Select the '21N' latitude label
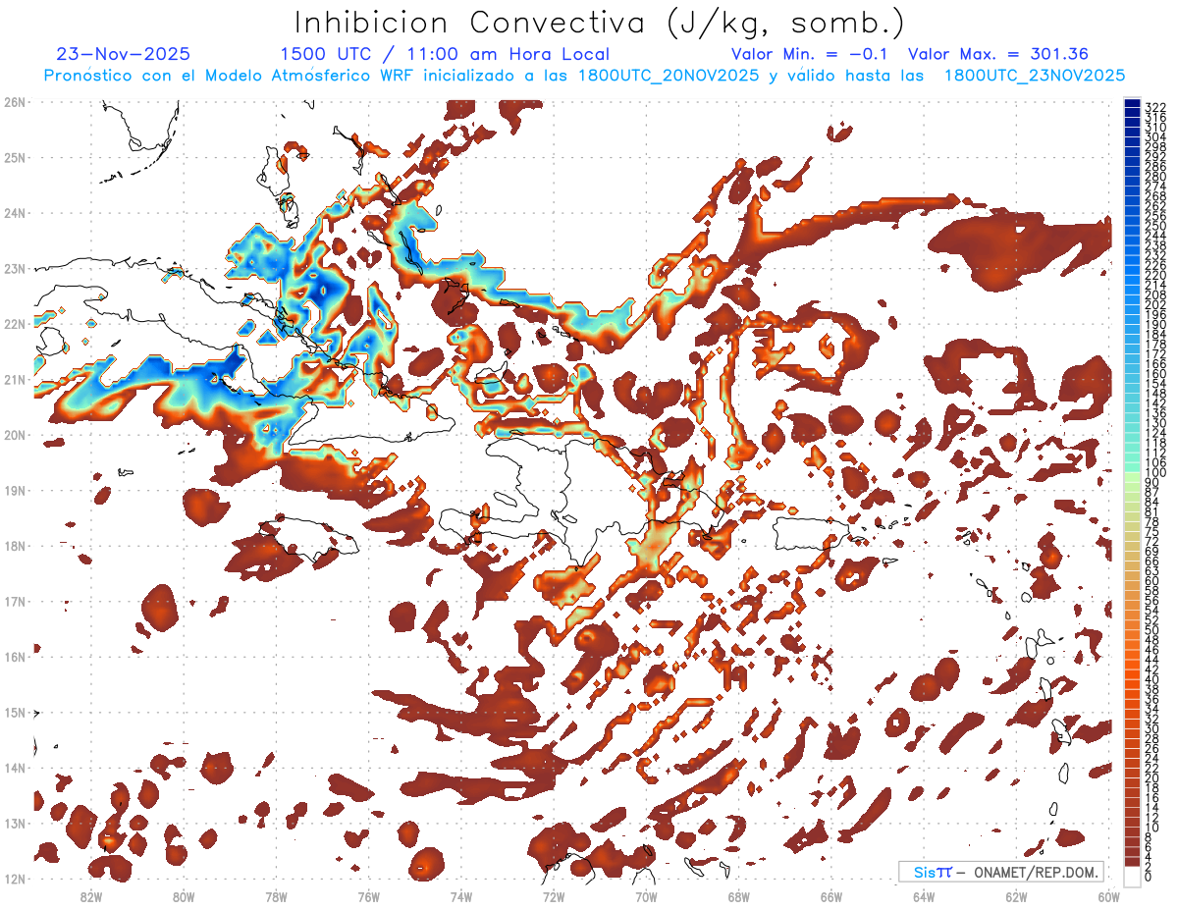 click(x=15, y=379)
